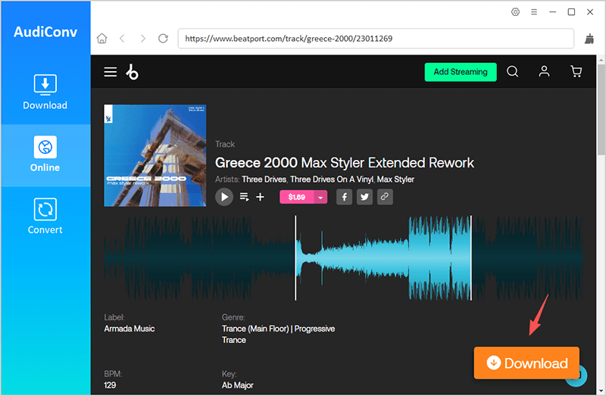Screen dimensions: 606x396
Task: Open the account profile icon
Action: [x=544, y=71]
